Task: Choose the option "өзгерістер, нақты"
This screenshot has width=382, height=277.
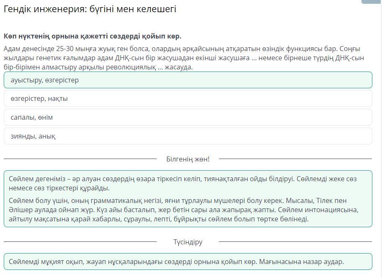Action: click(188, 99)
